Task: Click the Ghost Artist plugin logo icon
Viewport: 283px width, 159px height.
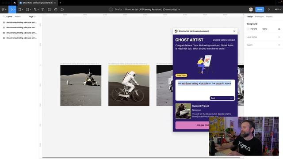Action: point(176,31)
